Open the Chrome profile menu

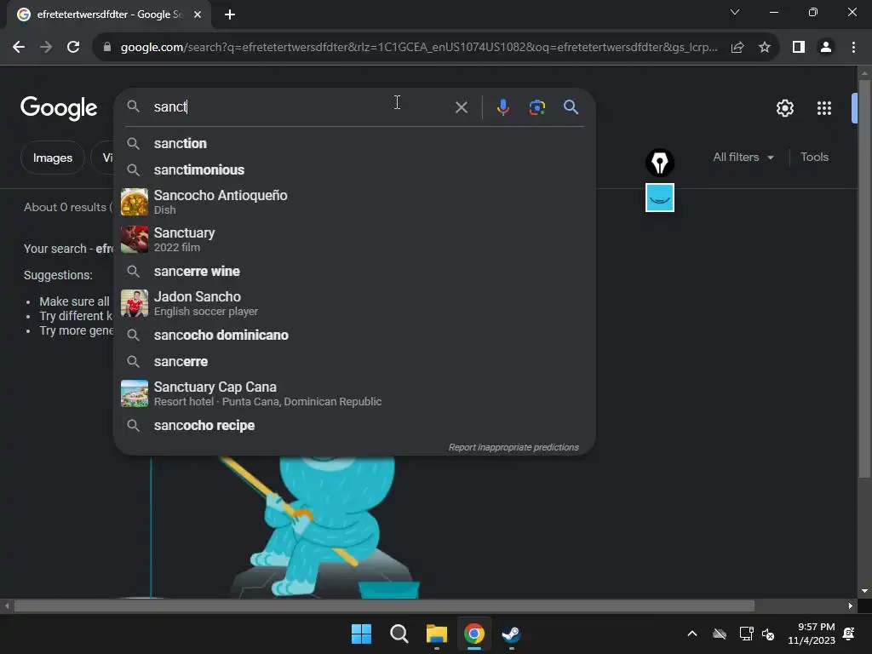(x=826, y=48)
